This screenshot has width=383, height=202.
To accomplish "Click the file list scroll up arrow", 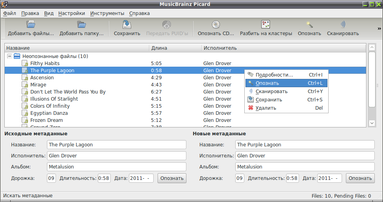I will pyautogui.click(x=372, y=47).
